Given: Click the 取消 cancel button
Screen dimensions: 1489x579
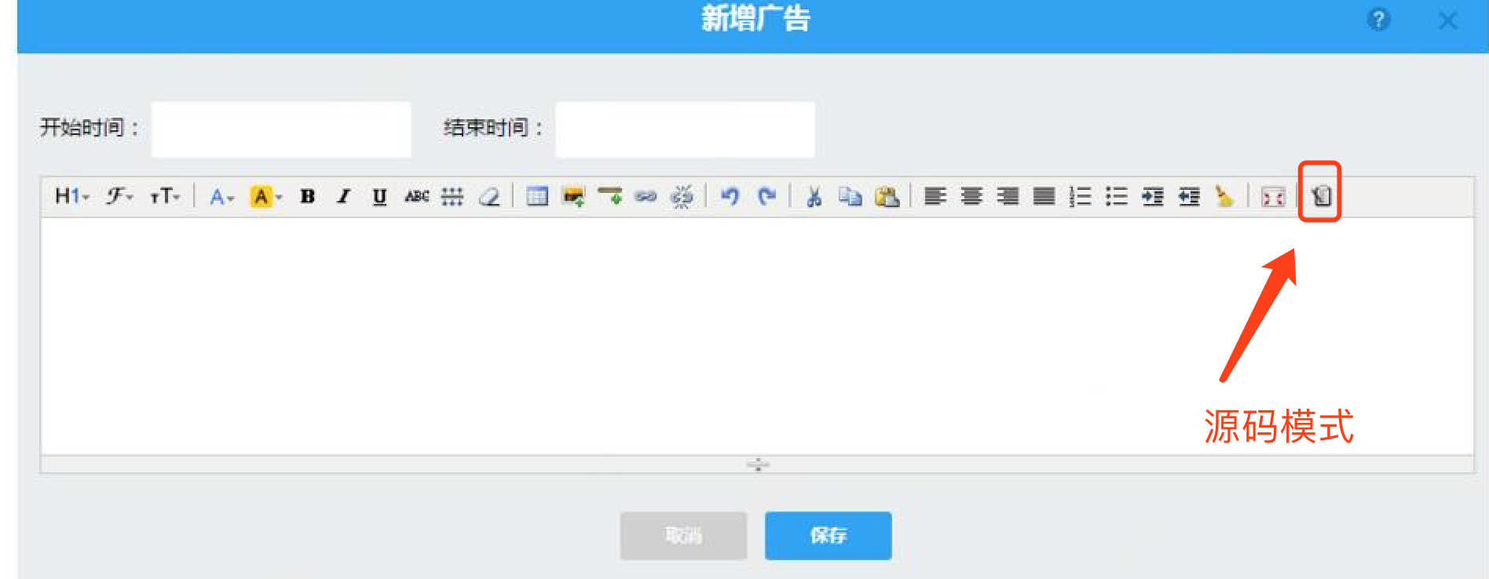Looking at the screenshot, I should pos(682,536).
